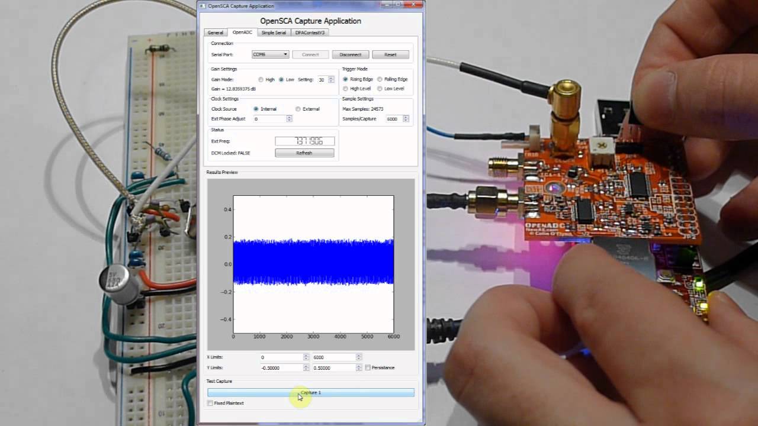Screen dimensions: 758x426
Task: Click the Max Samples: 24573 text
Action: (x=363, y=109)
